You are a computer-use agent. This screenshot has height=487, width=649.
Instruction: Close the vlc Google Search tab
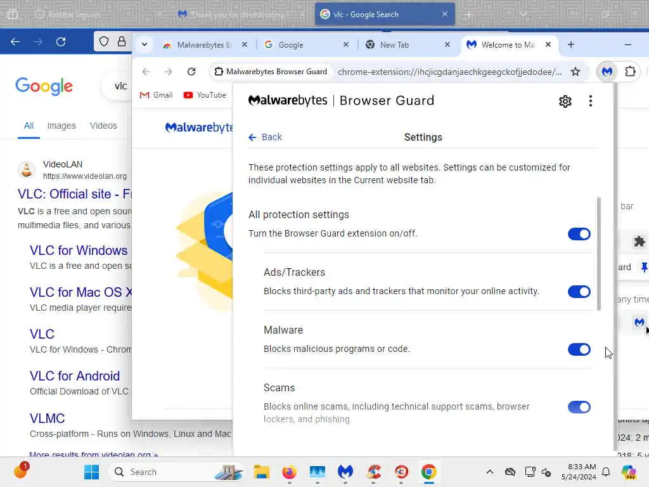pos(444,14)
